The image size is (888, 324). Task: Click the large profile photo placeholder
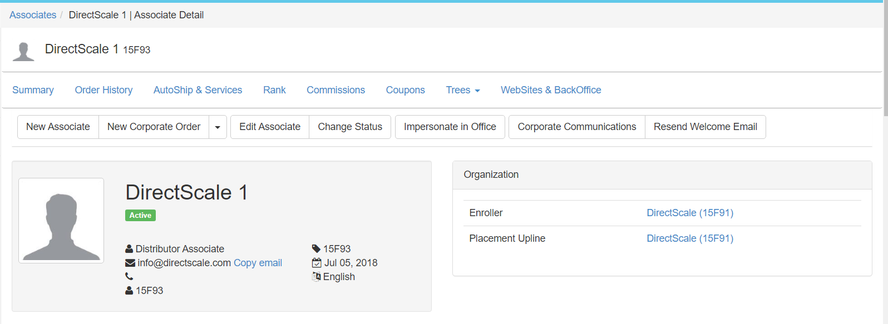tap(61, 221)
